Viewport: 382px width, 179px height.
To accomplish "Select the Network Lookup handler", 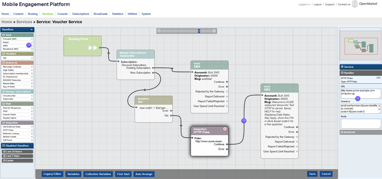I will 17,133.
